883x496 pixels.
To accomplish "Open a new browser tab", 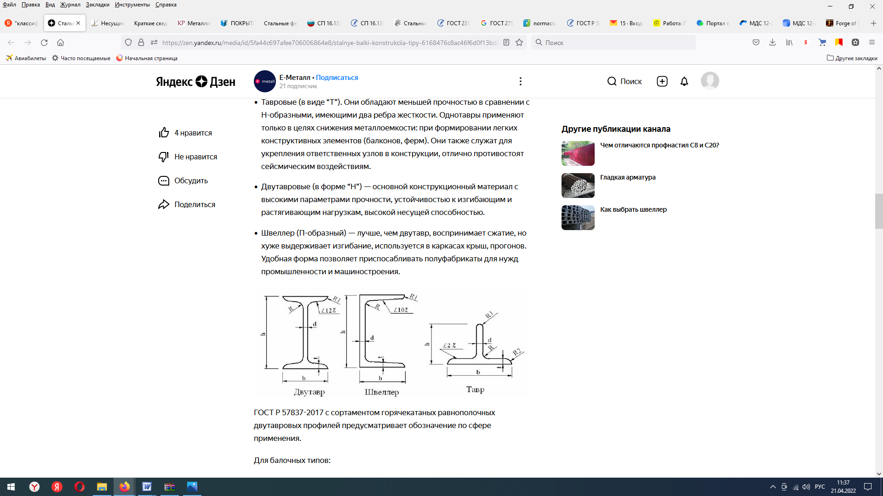I will pyautogui.click(x=873, y=23).
